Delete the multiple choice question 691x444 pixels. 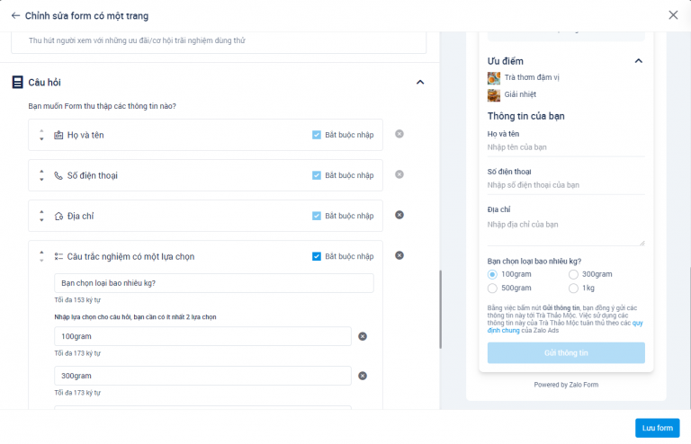coord(399,255)
